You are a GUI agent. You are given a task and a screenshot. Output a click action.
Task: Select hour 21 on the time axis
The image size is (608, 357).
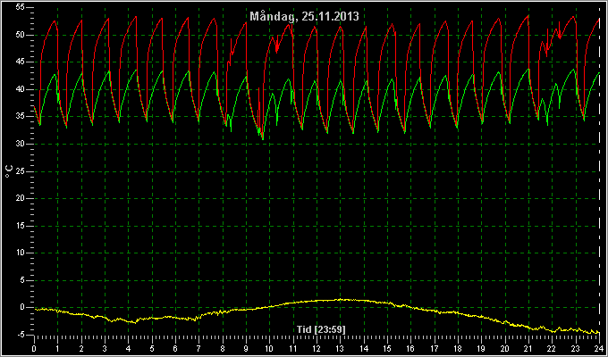pyautogui.click(x=528, y=348)
